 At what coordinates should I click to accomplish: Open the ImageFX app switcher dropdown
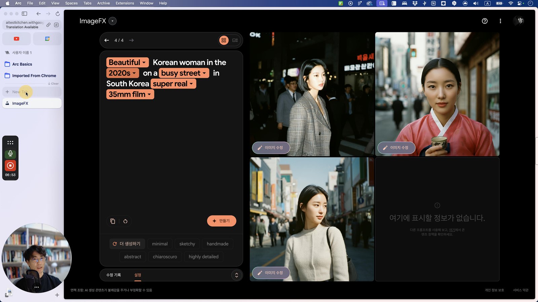click(x=113, y=21)
